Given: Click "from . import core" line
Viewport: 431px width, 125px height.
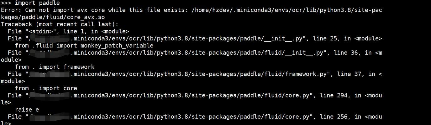Looking at the screenshot, I should tap(46, 88).
